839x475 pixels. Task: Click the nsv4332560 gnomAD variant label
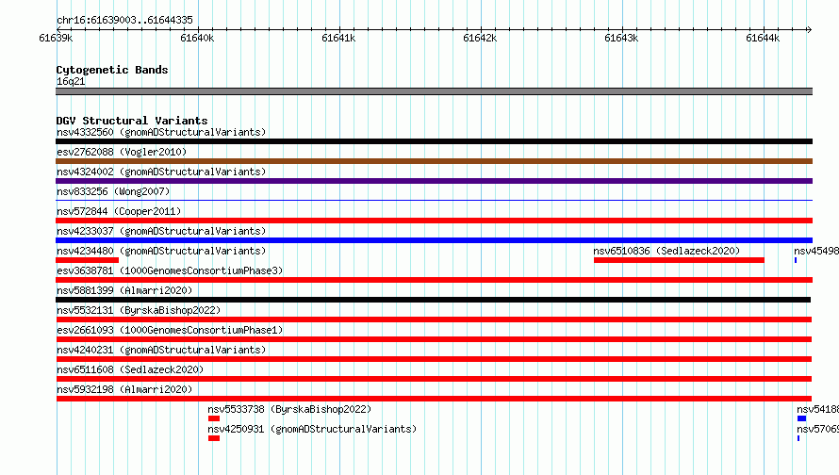161,132
